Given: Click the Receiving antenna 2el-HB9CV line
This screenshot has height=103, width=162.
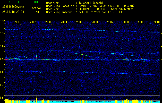Looking at the screenshot, I should (x=100, y=12).
